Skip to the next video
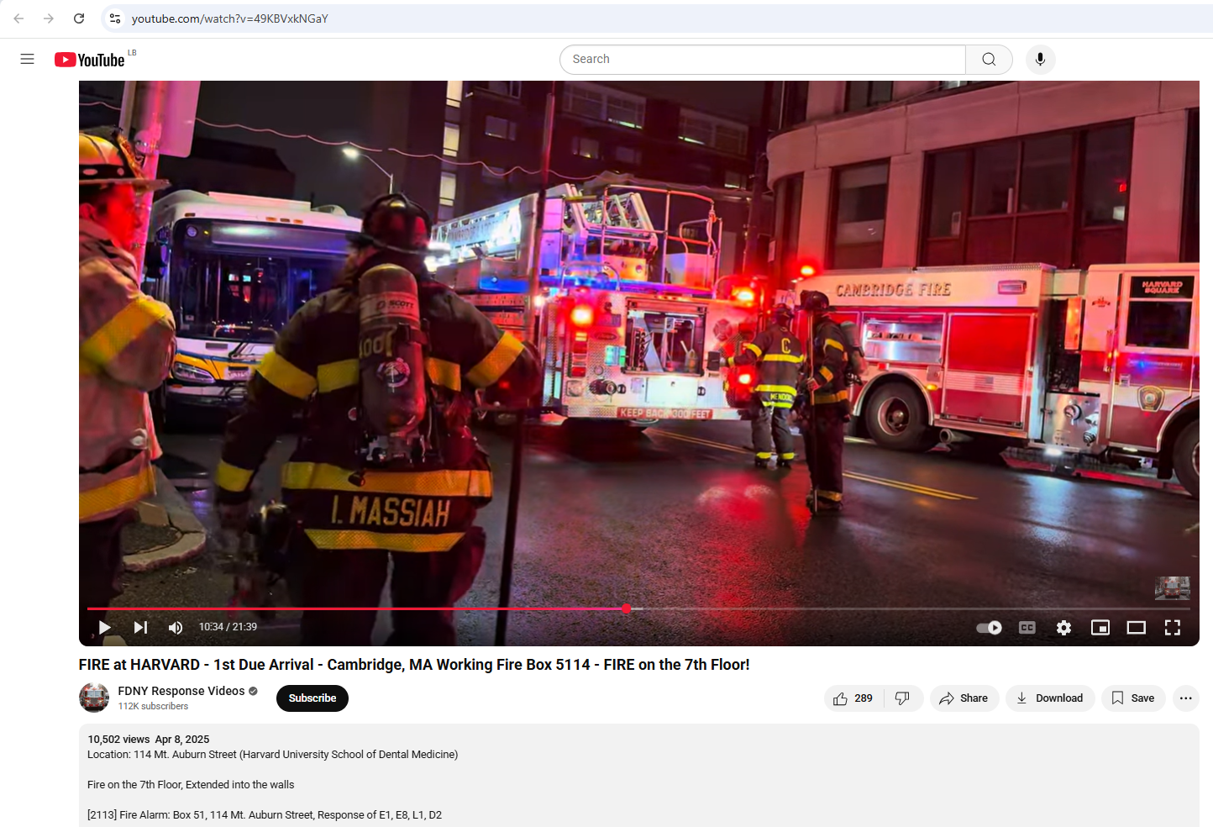1213x827 pixels. click(x=140, y=628)
